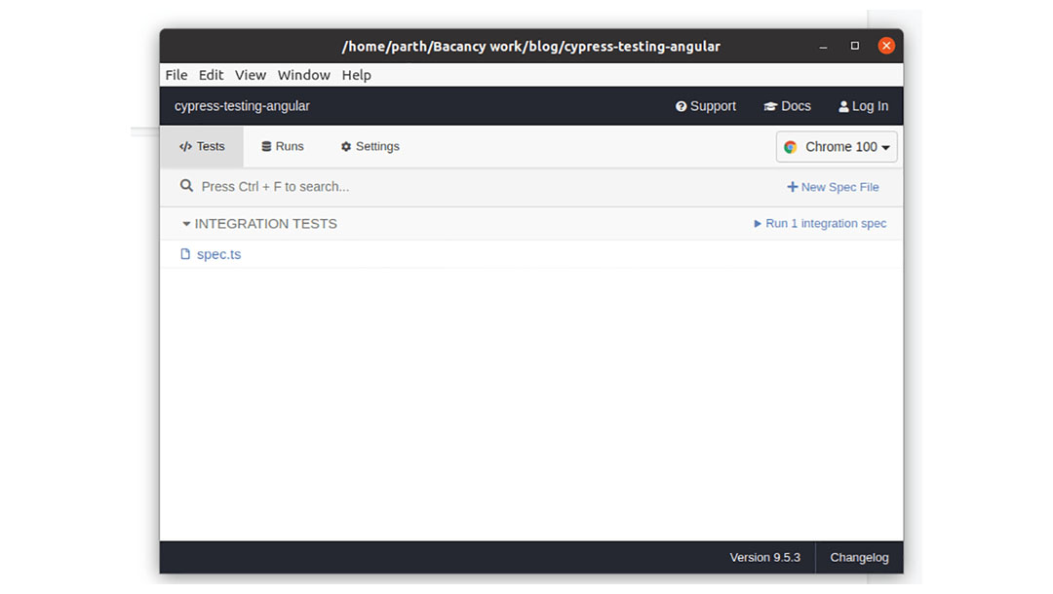Create a New Spec File
The height and width of the screenshot is (594, 1053).
pos(833,187)
